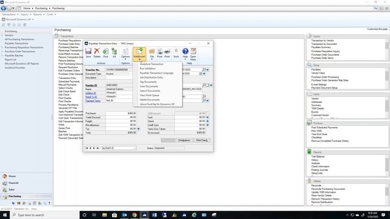This screenshot has height=219, width=390.
Task: Choose Run Validation from the Additional menu
Action: tap(147, 69)
